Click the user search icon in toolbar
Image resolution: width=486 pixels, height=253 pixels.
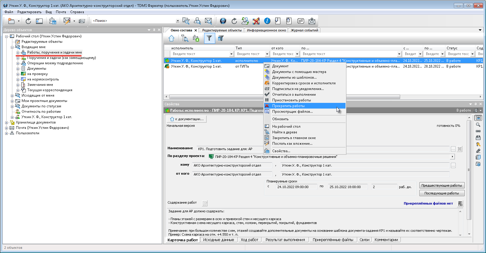(x=197, y=21)
